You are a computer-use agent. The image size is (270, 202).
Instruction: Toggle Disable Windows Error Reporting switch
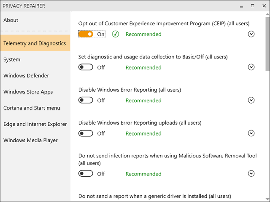(86, 100)
